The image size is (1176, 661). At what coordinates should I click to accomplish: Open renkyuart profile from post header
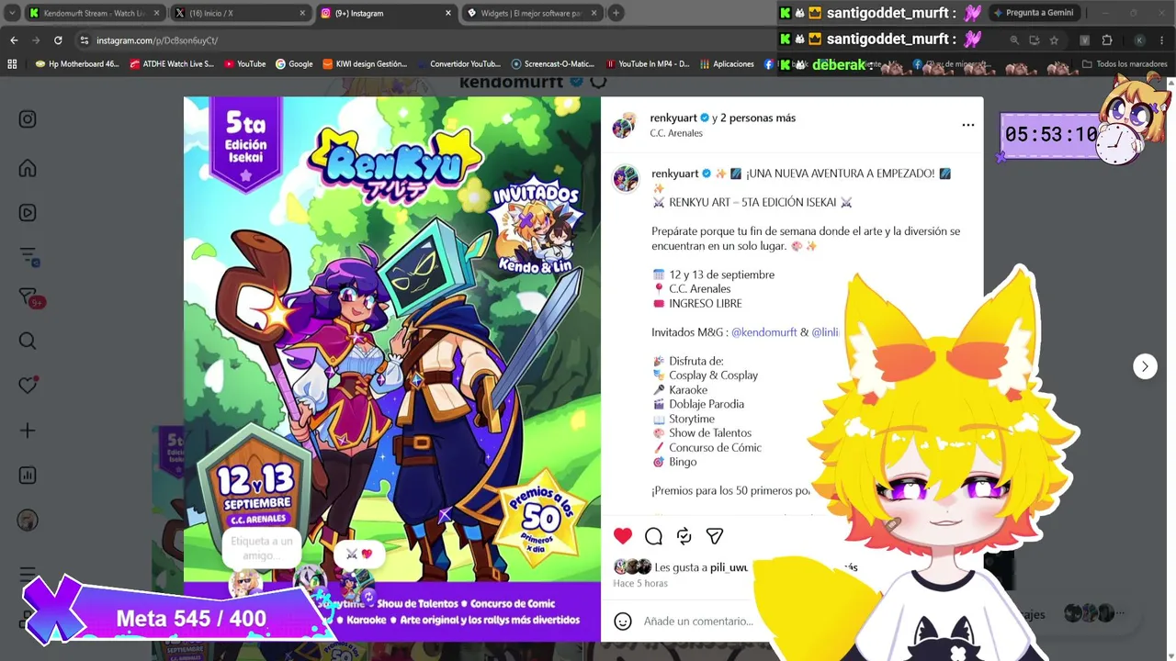(x=673, y=118)
